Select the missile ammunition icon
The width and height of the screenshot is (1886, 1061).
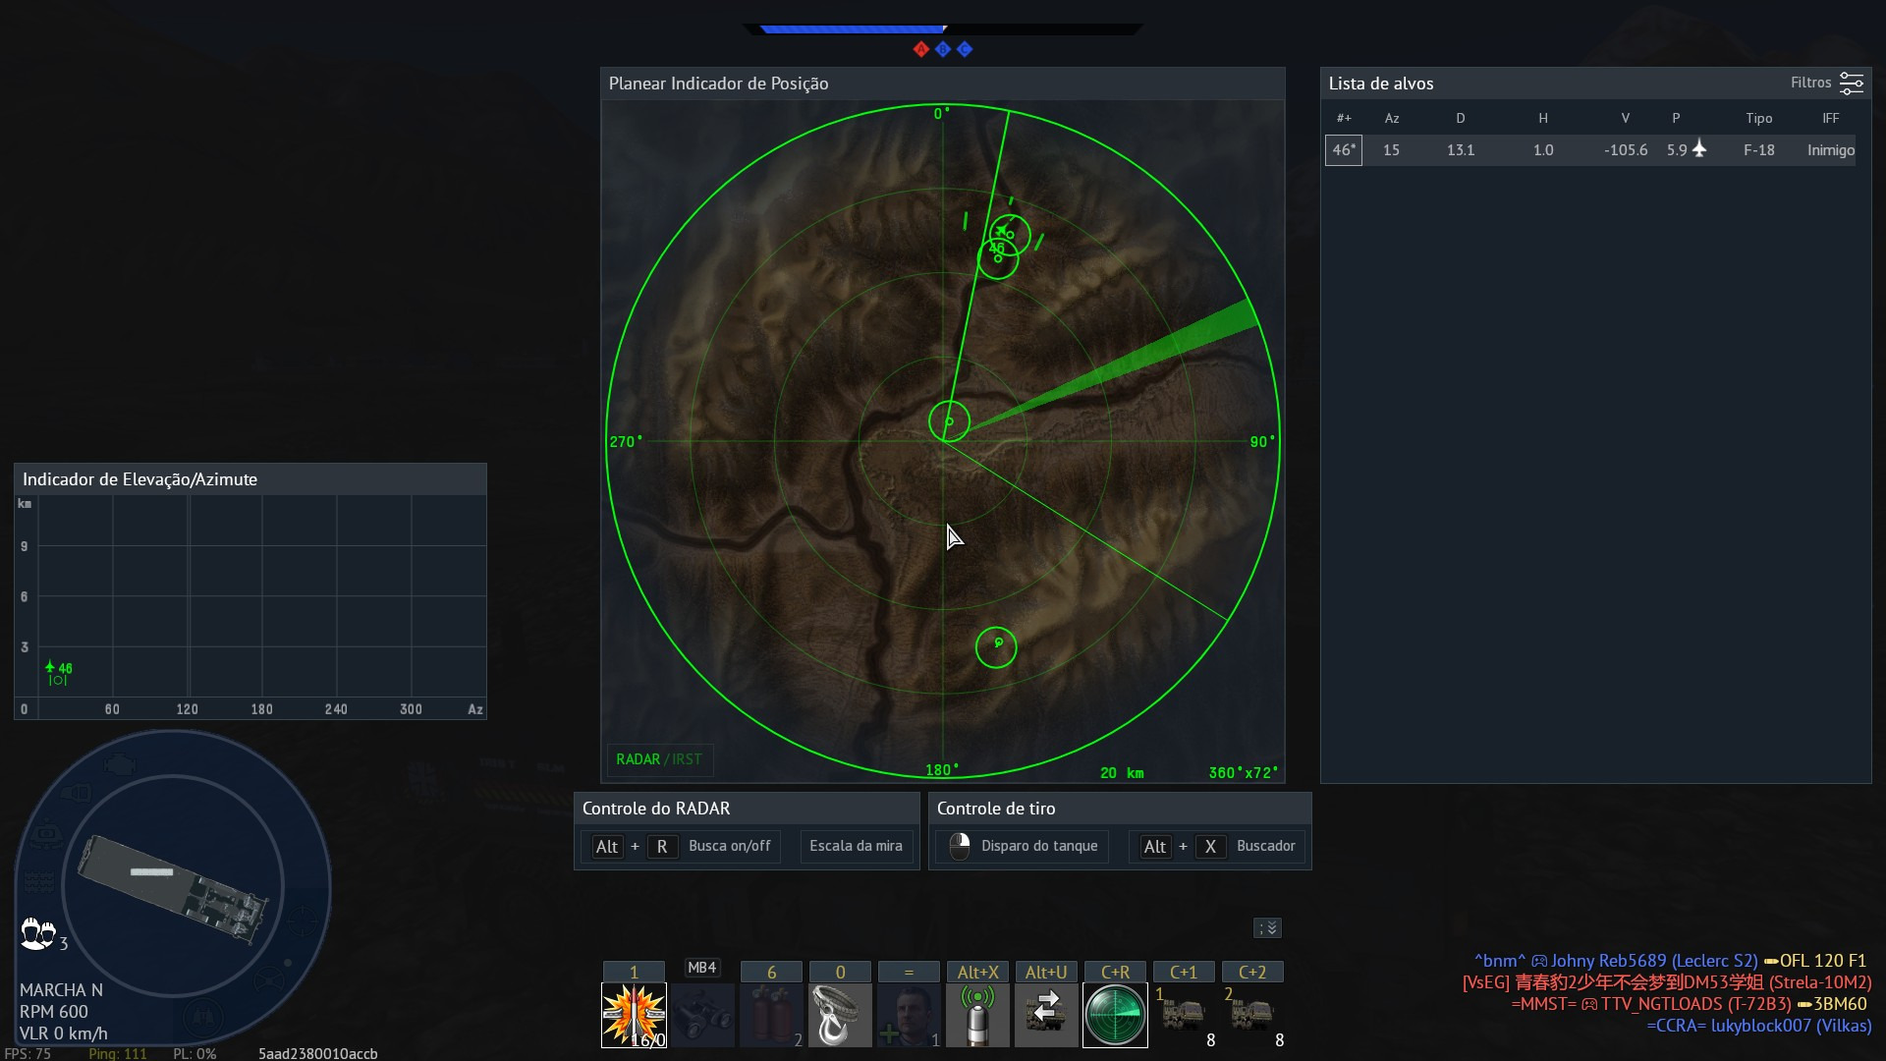pyautogui.click(x=634, y=1015)
